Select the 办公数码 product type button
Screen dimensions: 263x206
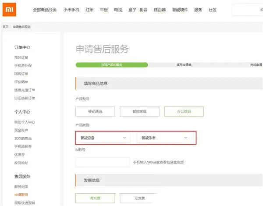click(184, 112)
